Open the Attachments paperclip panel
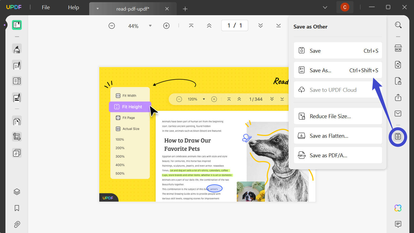The image size is (414, 233). (x=17, y=224)
